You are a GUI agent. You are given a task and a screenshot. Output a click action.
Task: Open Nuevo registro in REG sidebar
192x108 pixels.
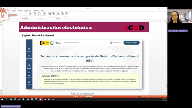pyautogui.click(x=29, y=66)
